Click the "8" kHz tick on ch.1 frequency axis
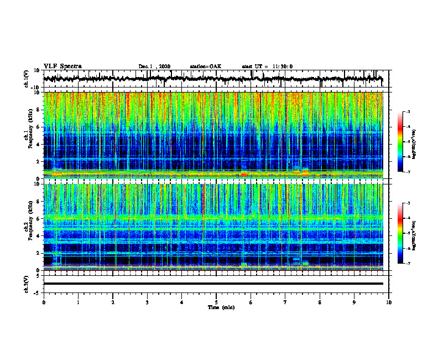The height and width of the screenshot is (339, 438). pyautogui.click(x=39, y=110)
